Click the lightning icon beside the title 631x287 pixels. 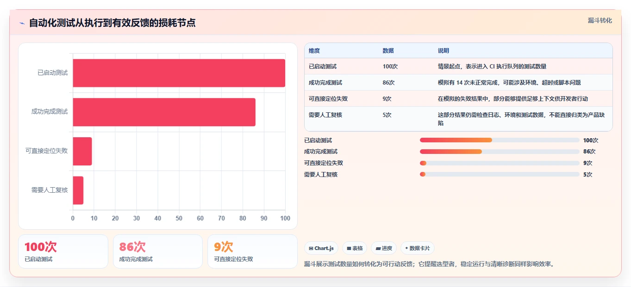[x=22, y=23]
